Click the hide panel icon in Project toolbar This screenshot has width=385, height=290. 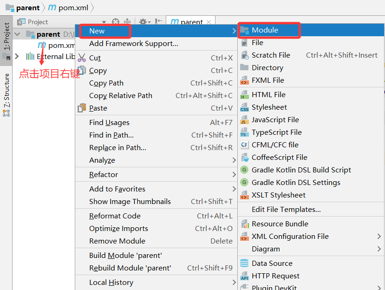point(159,22)
